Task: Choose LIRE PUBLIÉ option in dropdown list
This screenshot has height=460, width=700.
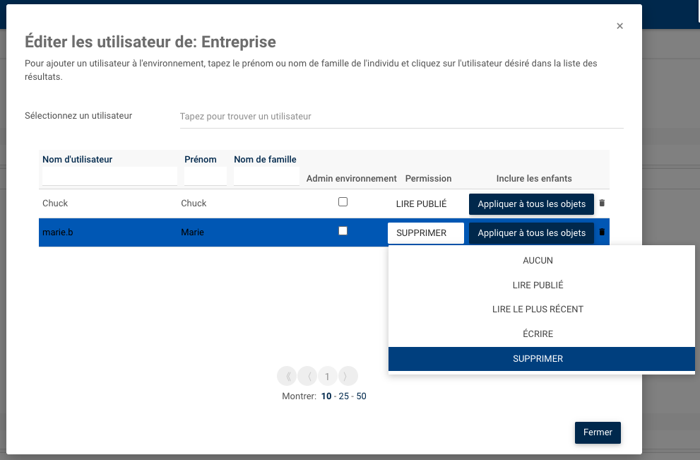Action: [x=538, y=285]
